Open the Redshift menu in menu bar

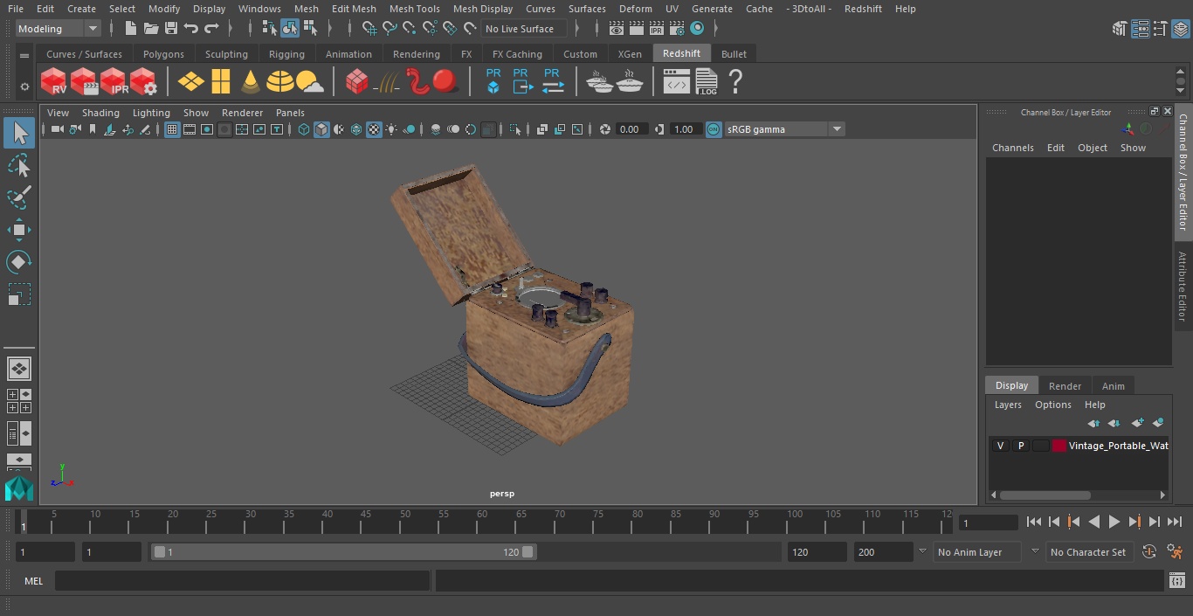863,9
